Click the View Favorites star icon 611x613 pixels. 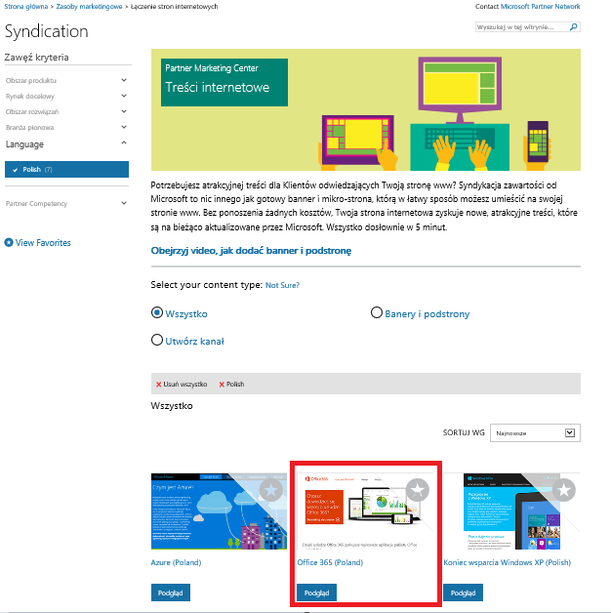[9, 242]
